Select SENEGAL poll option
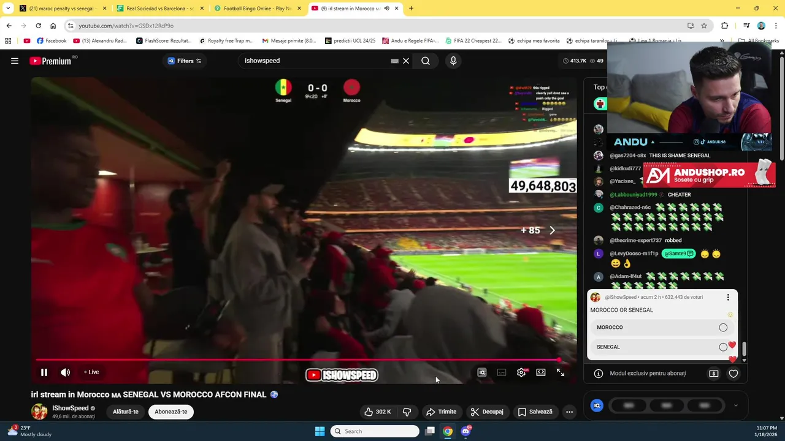The image size is (785, 441). [x=662, y=347]
